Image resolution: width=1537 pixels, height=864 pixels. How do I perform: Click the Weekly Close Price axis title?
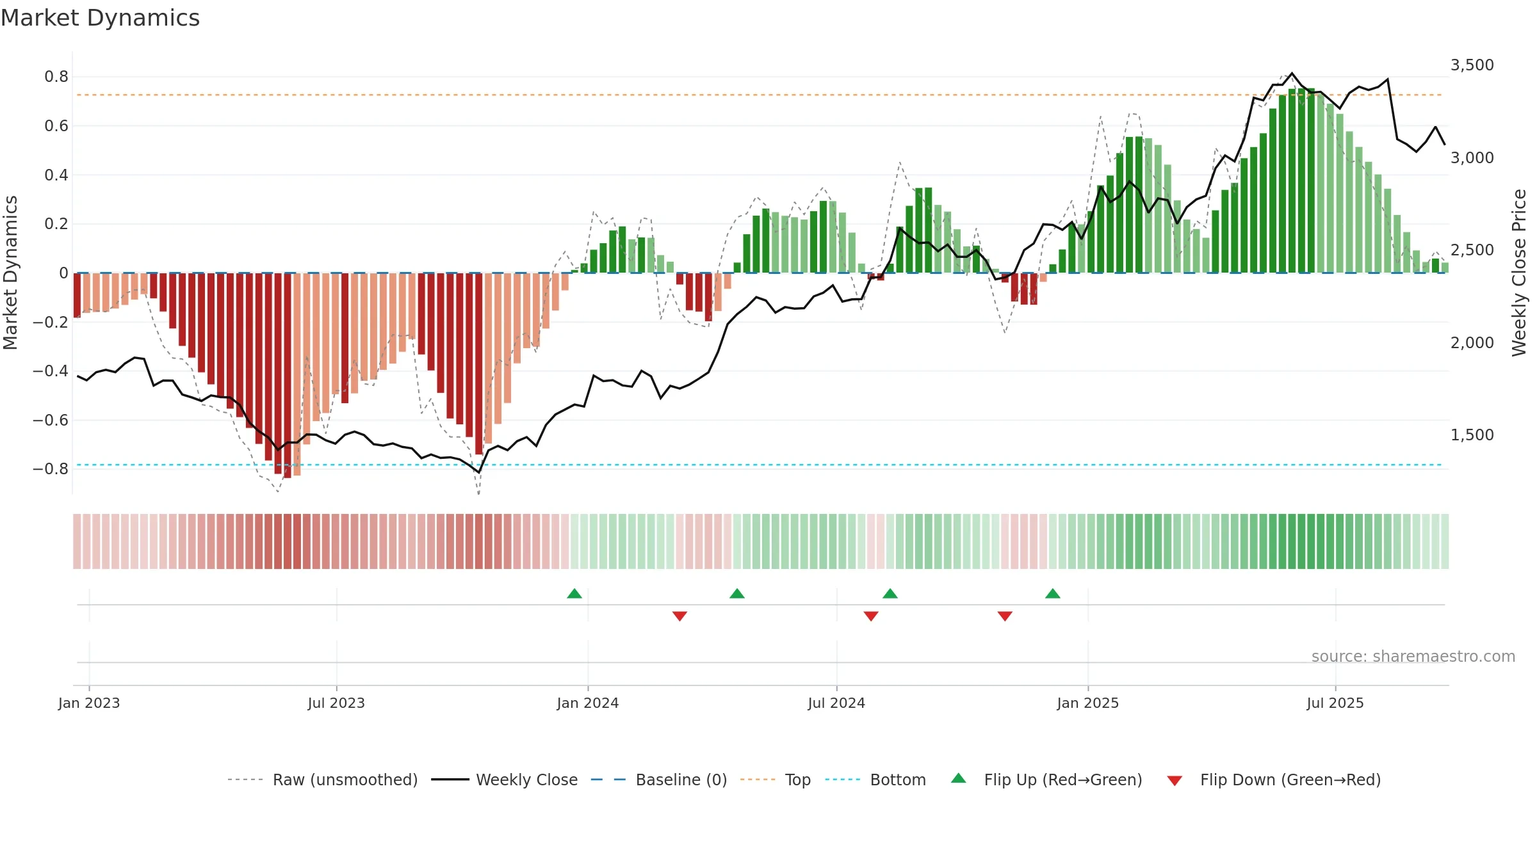pyautogui.click(x=1519, y=273)
